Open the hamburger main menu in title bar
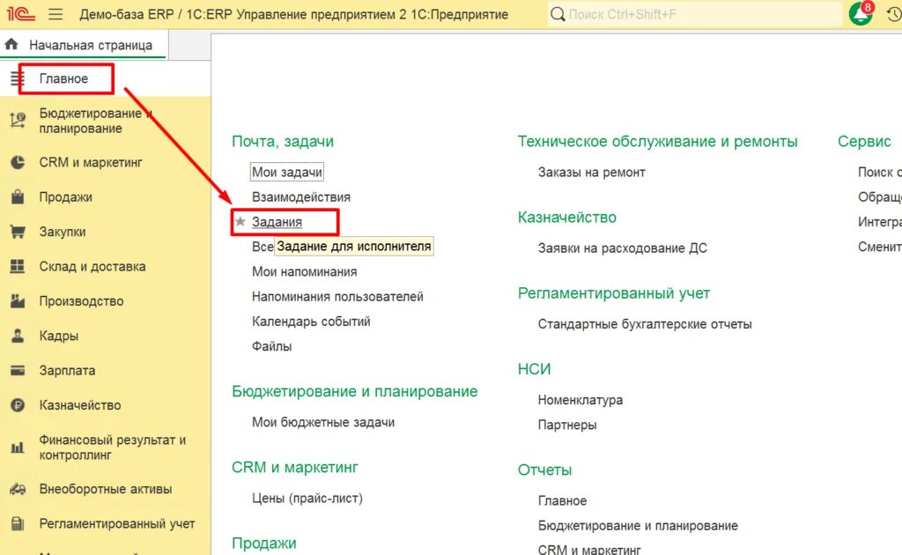The image size is (902, 555). pyautogui.click(x=55, y=14)
